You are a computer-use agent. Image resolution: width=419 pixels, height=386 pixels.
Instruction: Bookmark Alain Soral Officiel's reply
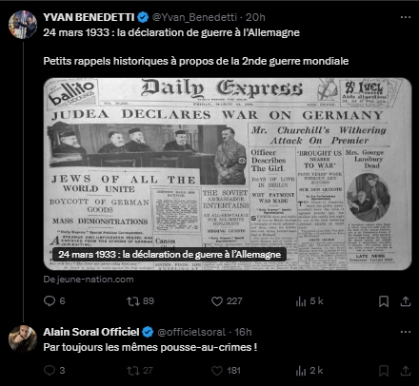(x=384, y=371)
